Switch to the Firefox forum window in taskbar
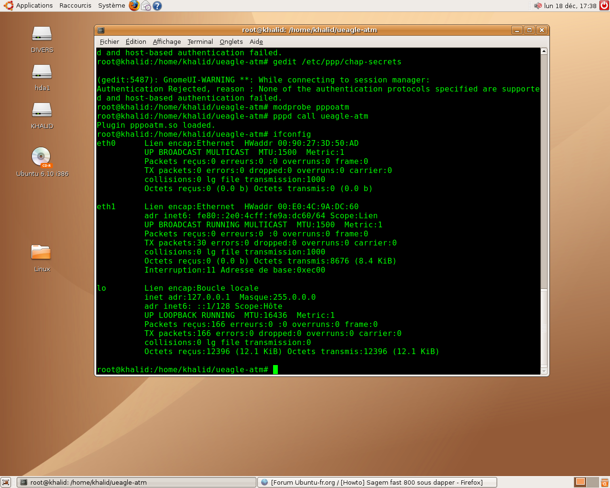610x488 pixels. [x=376, y=482]
